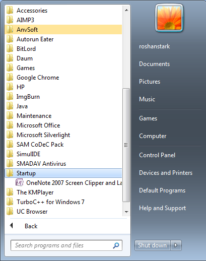
Task: Click the folder icon next to Google Chrome
Action: coord(10,78)
